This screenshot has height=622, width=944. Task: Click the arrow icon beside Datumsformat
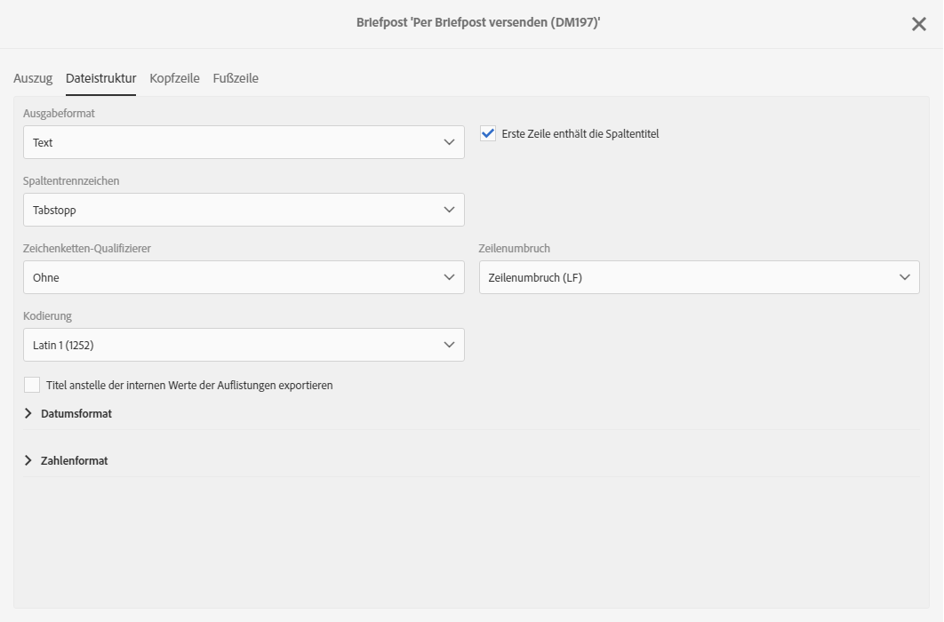coord(28,413)
